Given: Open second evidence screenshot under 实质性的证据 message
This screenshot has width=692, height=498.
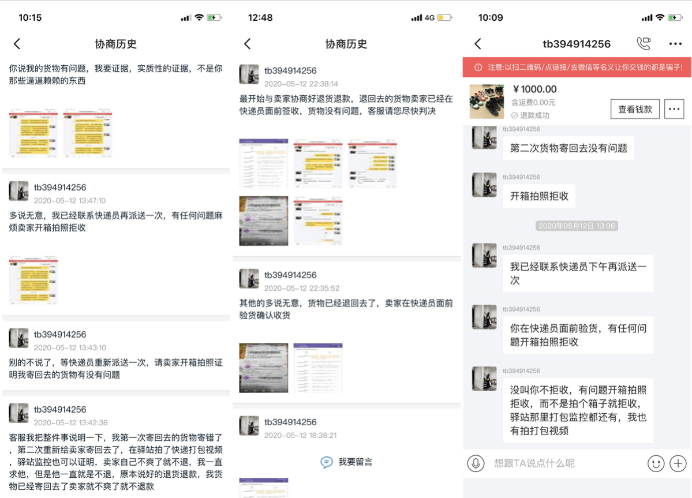Looking at the screenshot, I should (87, 133).
